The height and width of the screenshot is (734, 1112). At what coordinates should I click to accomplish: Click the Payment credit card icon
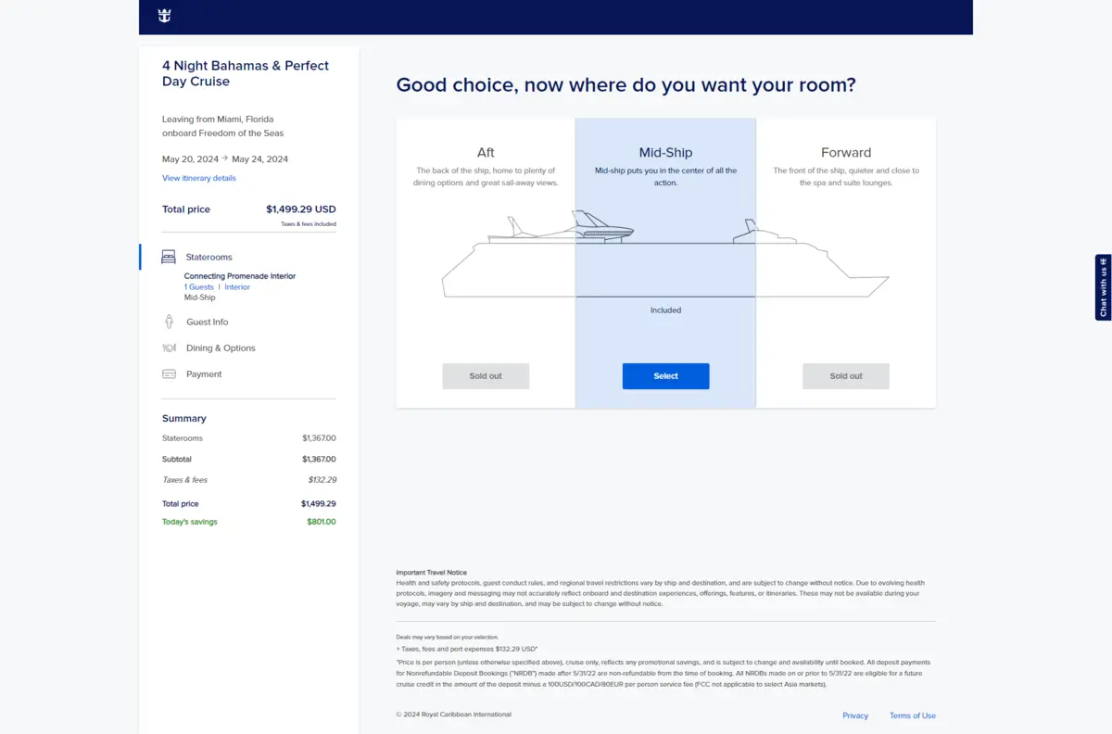point(169,373)
